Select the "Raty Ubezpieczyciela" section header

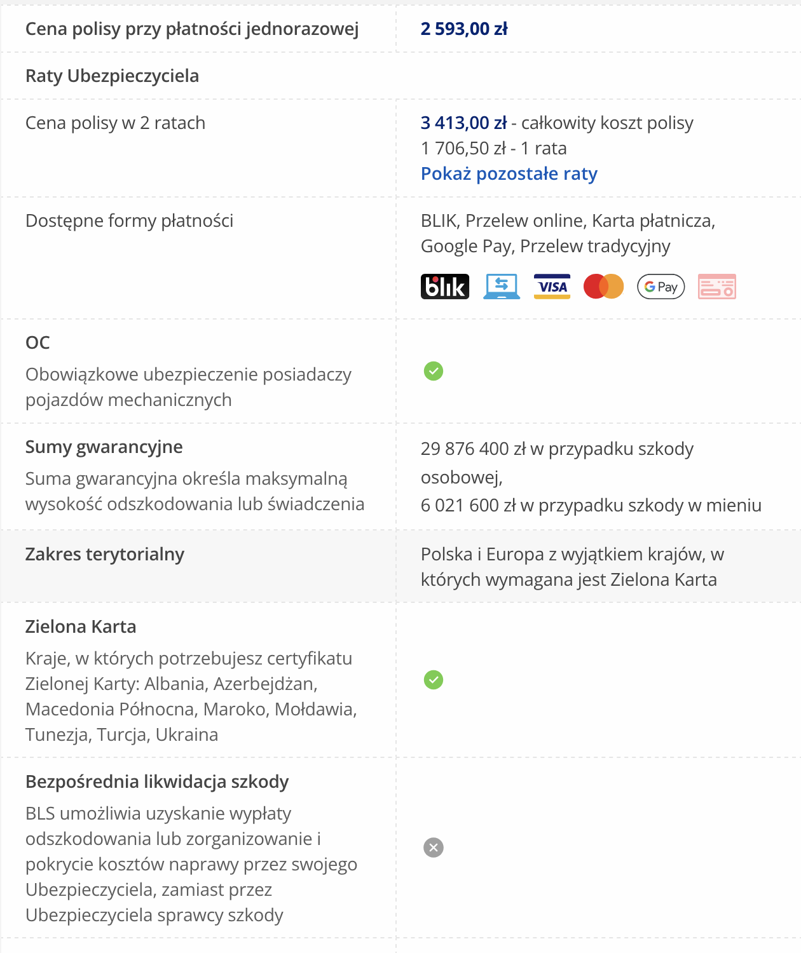click(112, 76)
